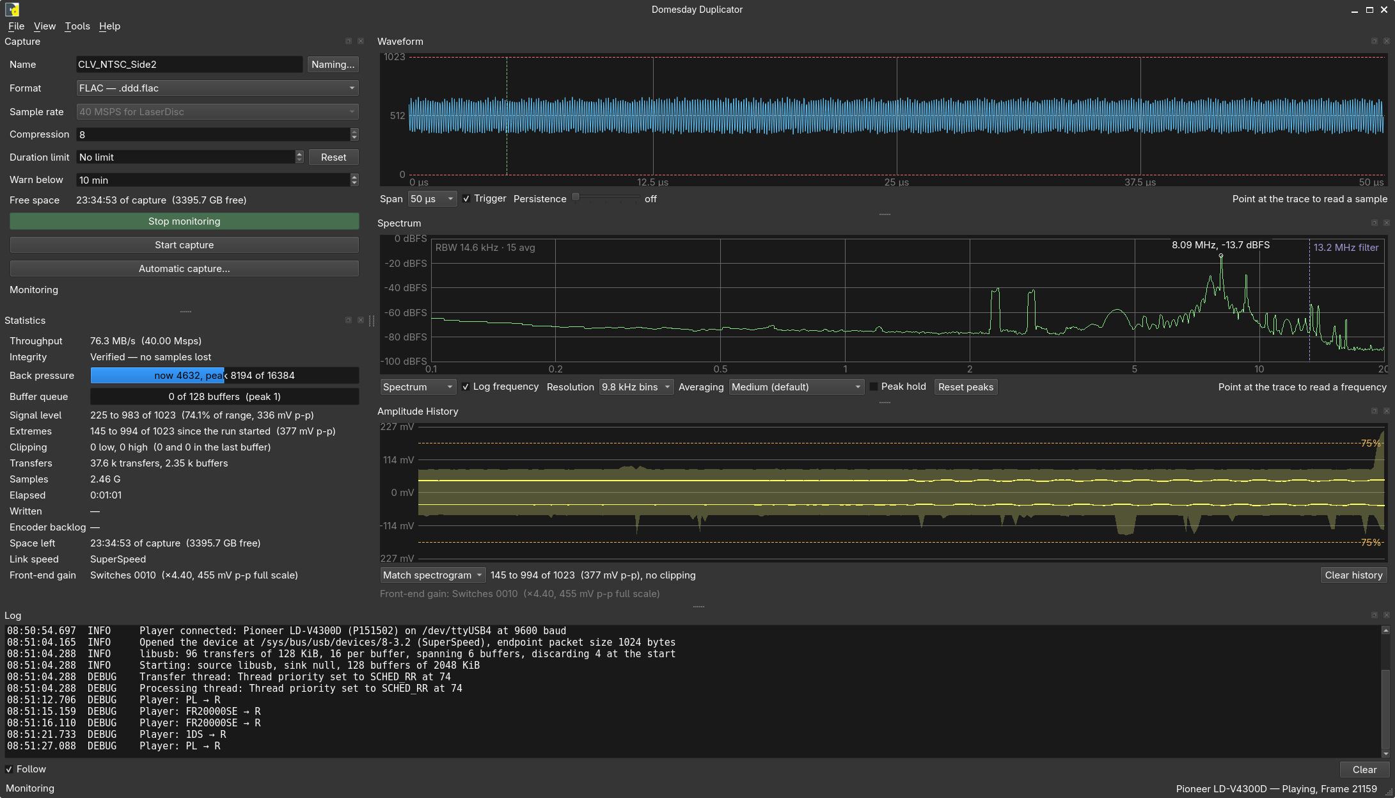Screen dimensions: 1395x798
Task: Click the 'Playing, Frame 21159' status text
Action: (1328, 789)
